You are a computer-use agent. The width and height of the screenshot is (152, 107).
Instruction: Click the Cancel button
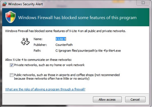pyautogui.click(x=135, y=100)
